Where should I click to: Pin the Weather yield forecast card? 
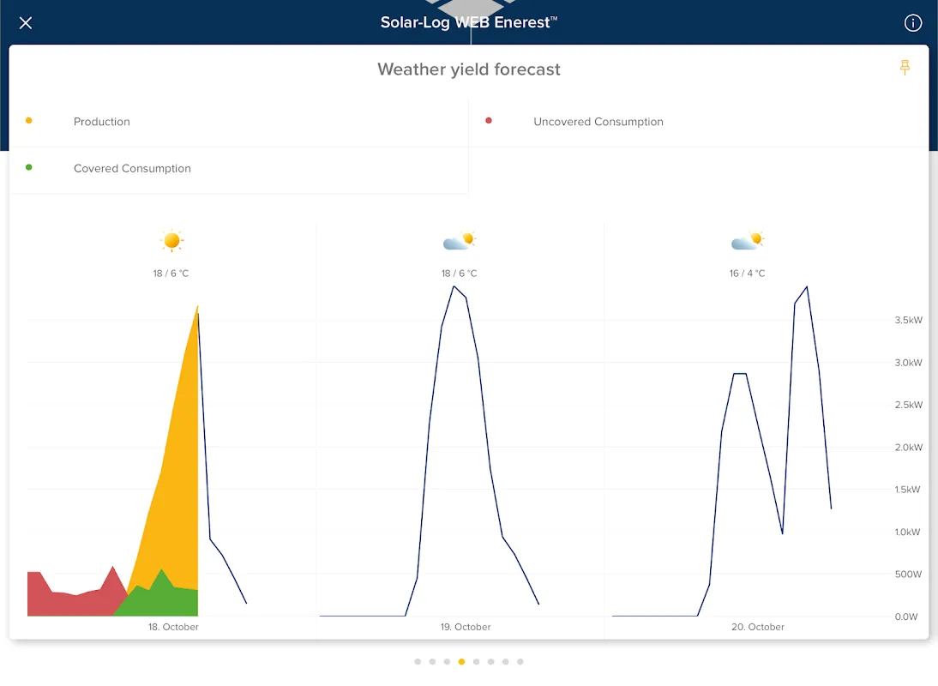[x=905, y=68]
